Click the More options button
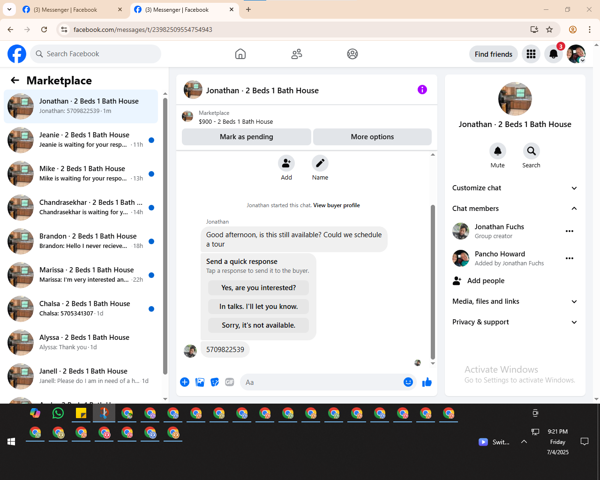This screenshot has width=600, height=480. pos(372,137)
